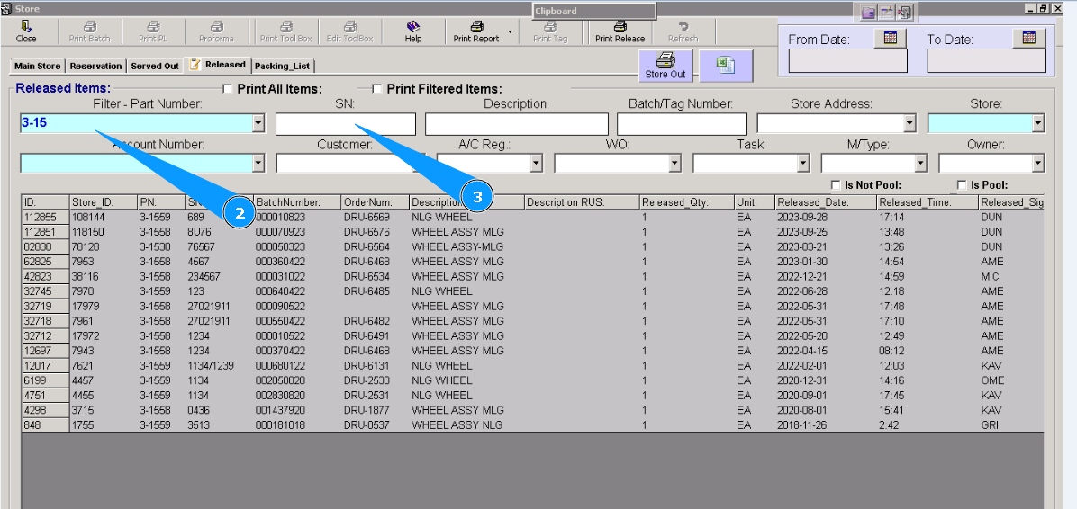Click the copy documents icon at top right

pos(905,12)
